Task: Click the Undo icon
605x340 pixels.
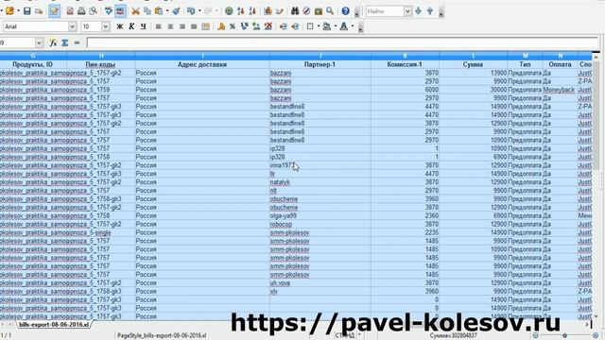Action: point(191,11)
